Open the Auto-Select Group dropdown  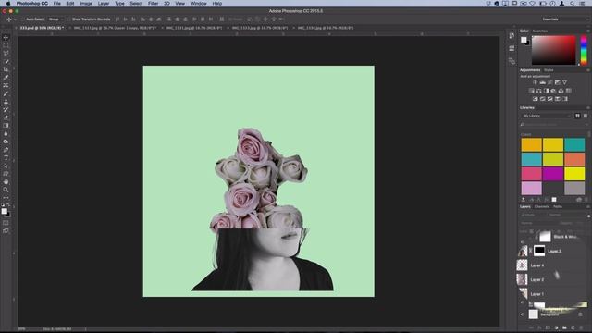[x=55, y=19]
